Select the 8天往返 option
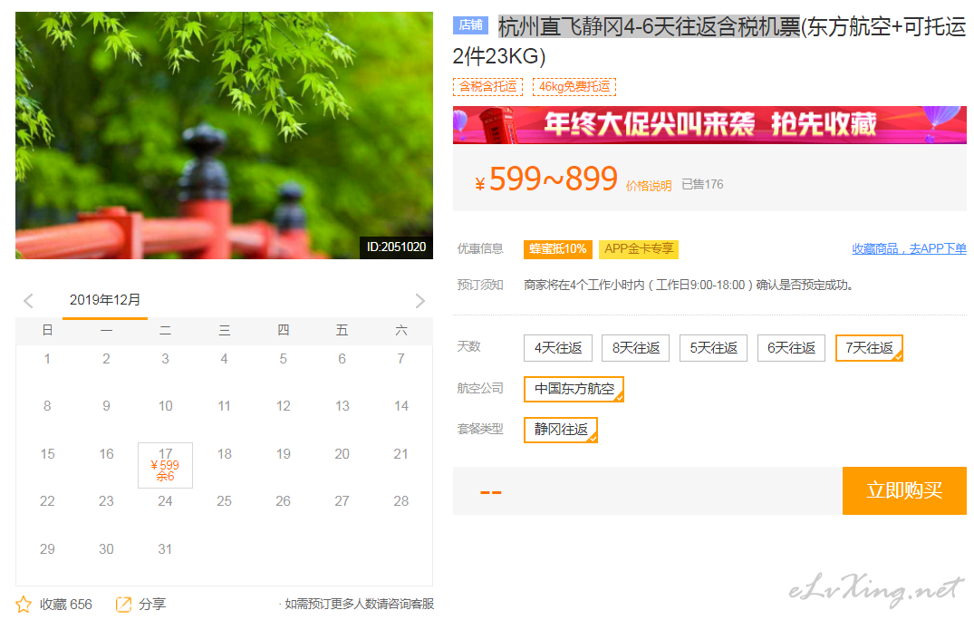This screenshot has width=974, height=620. (x=636, y=348)
